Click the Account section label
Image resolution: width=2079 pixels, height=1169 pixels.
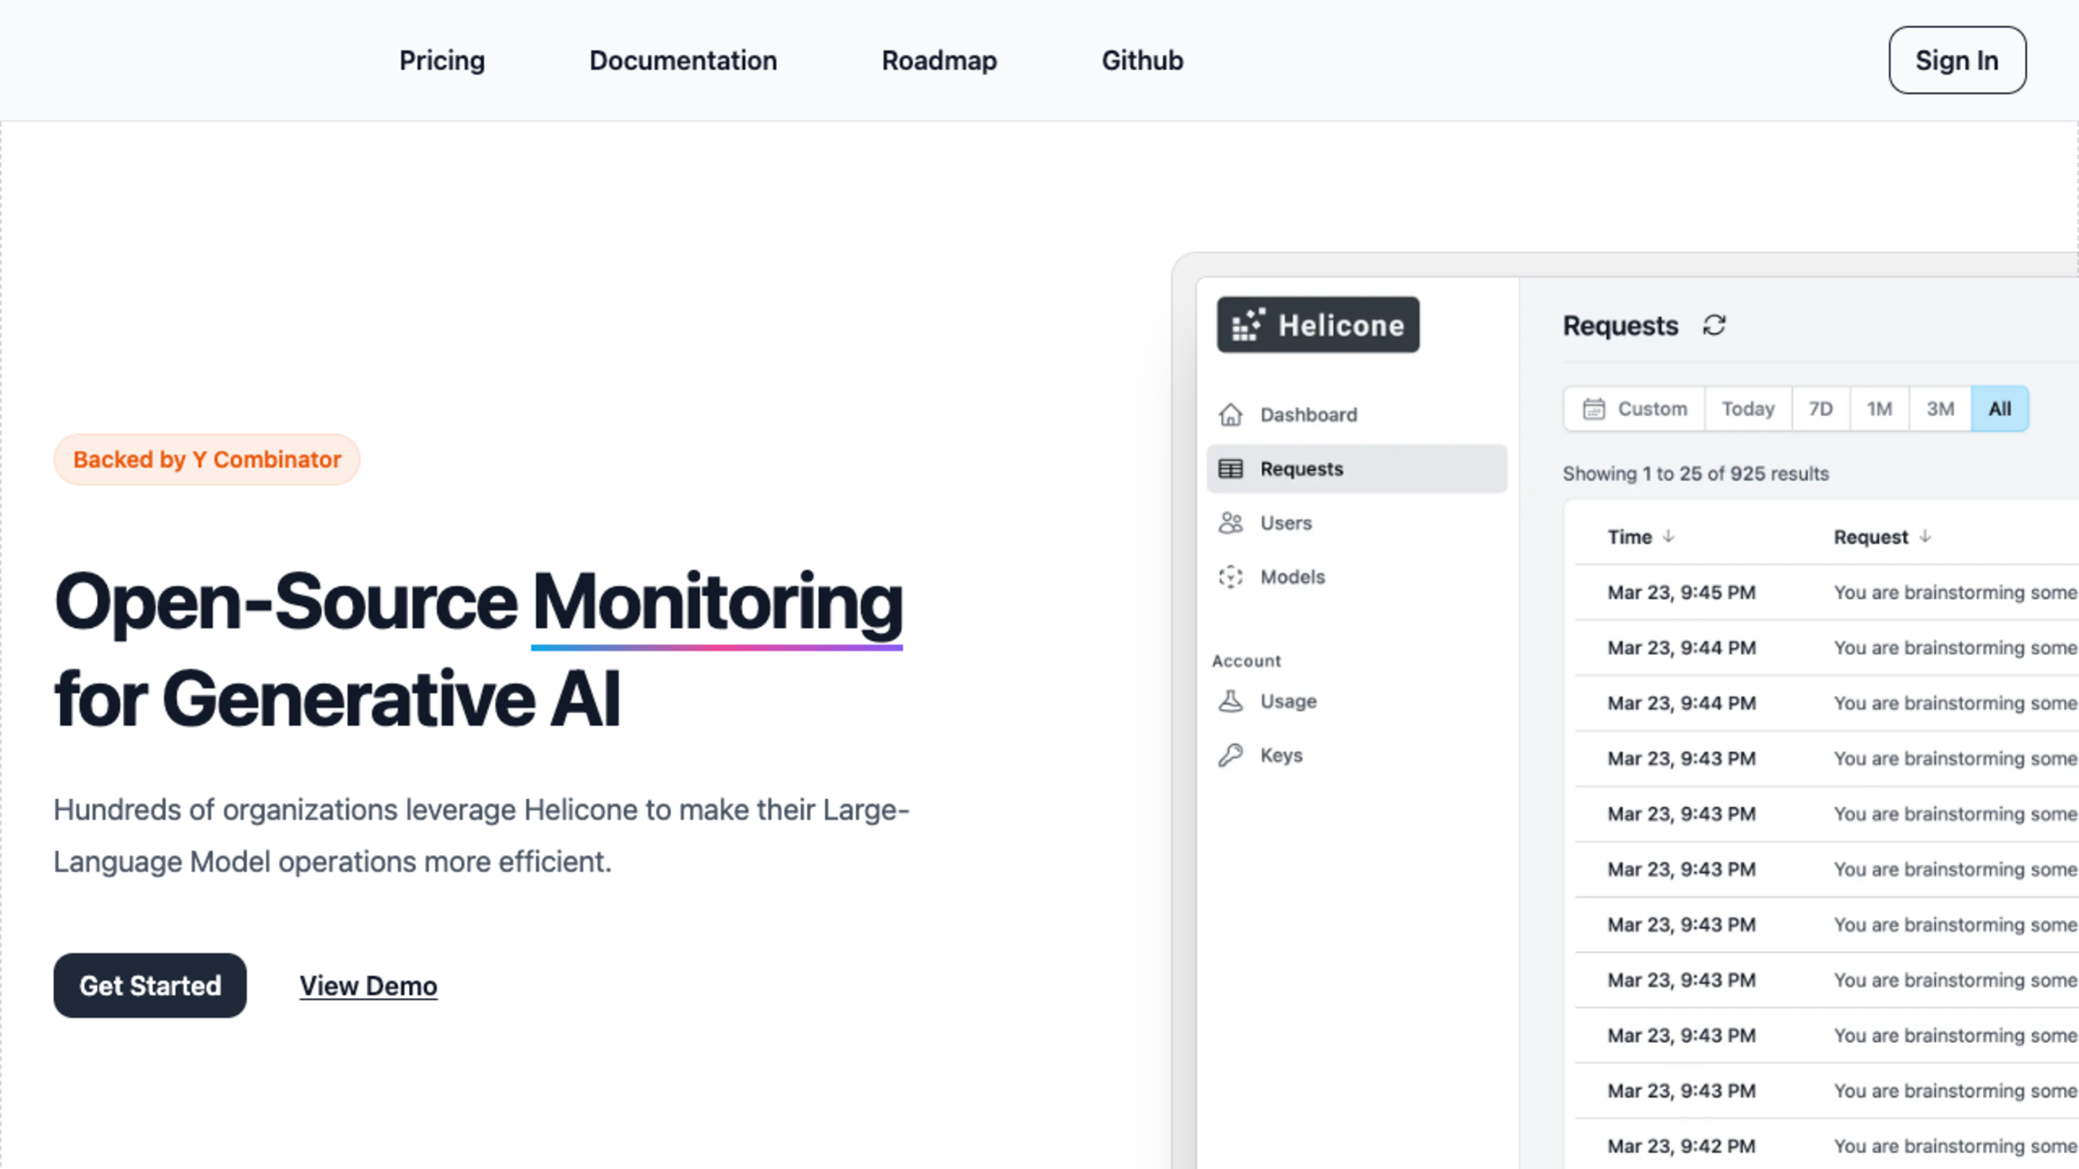[1246, 661]
